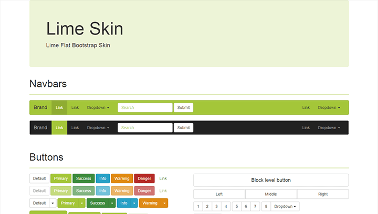Click the Danger button in first row
The image size is (378, 214).
(x=144, y=178)
